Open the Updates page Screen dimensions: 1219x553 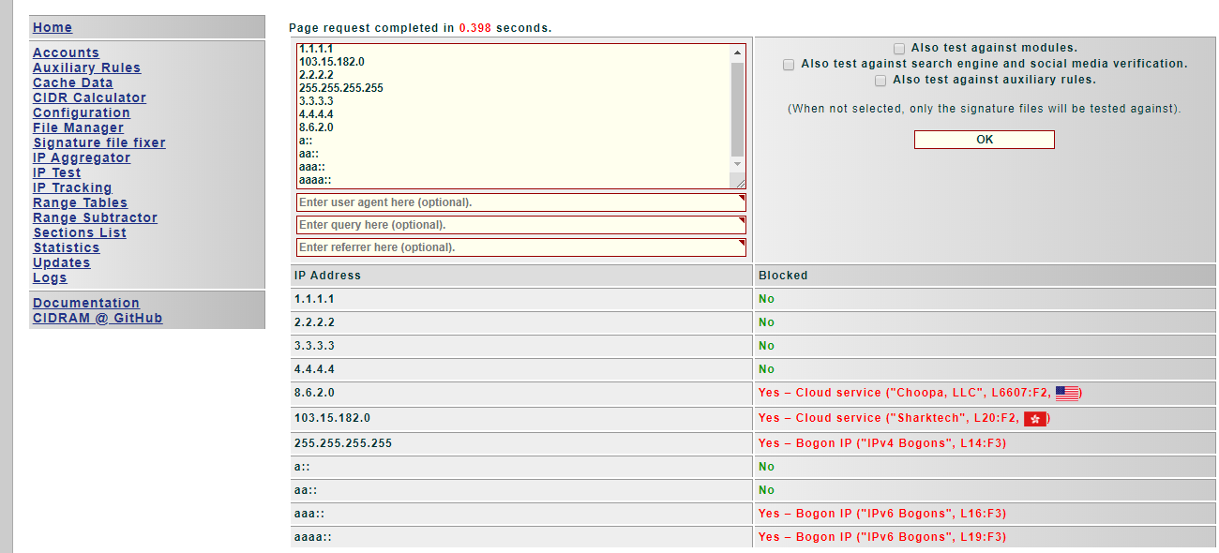coord(62,263)
